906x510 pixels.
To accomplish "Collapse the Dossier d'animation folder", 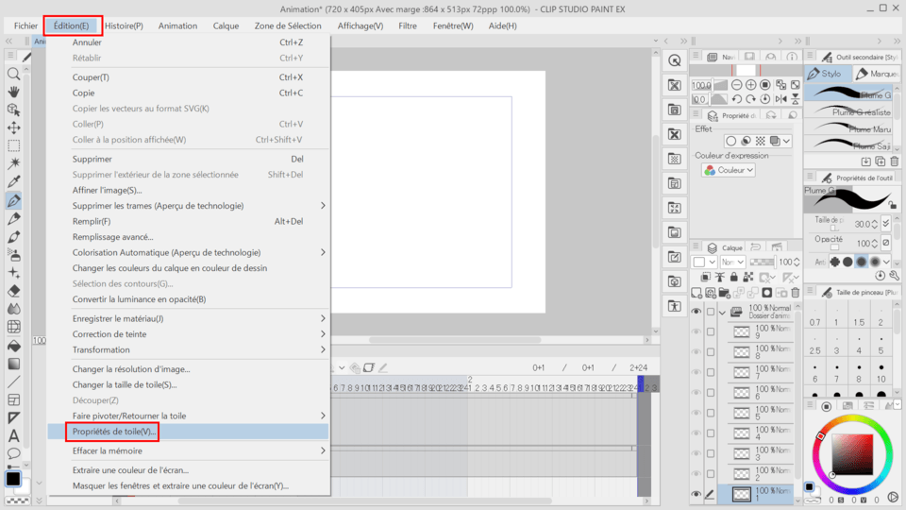I will click(723, 312).
